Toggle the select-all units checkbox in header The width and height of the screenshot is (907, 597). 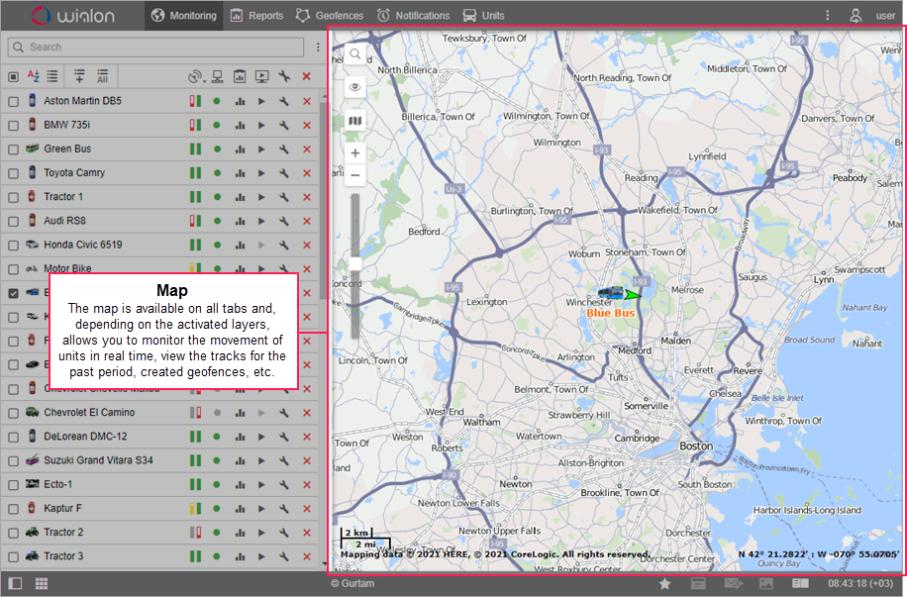tap(13, 76)
